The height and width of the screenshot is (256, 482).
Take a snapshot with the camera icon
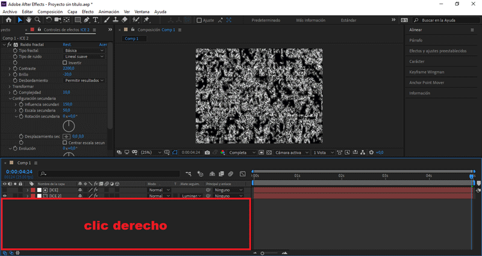(x=207, y=153)
